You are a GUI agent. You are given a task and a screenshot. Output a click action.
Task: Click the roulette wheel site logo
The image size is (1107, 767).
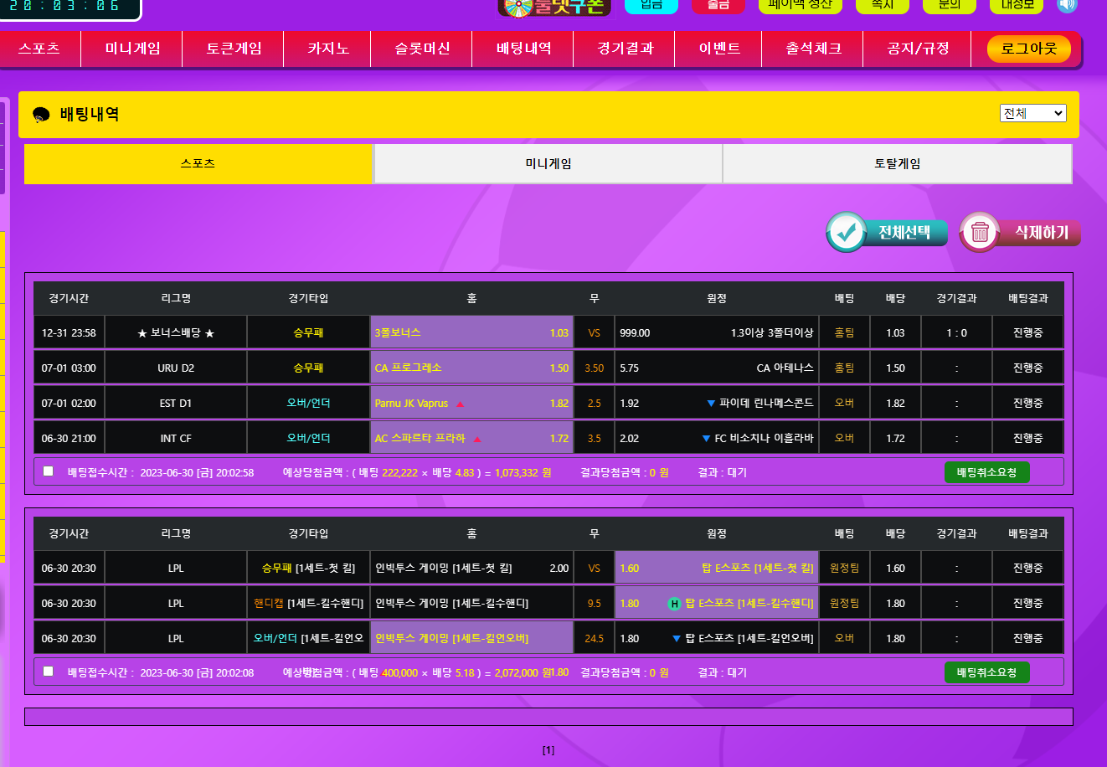tap(554, 7)
